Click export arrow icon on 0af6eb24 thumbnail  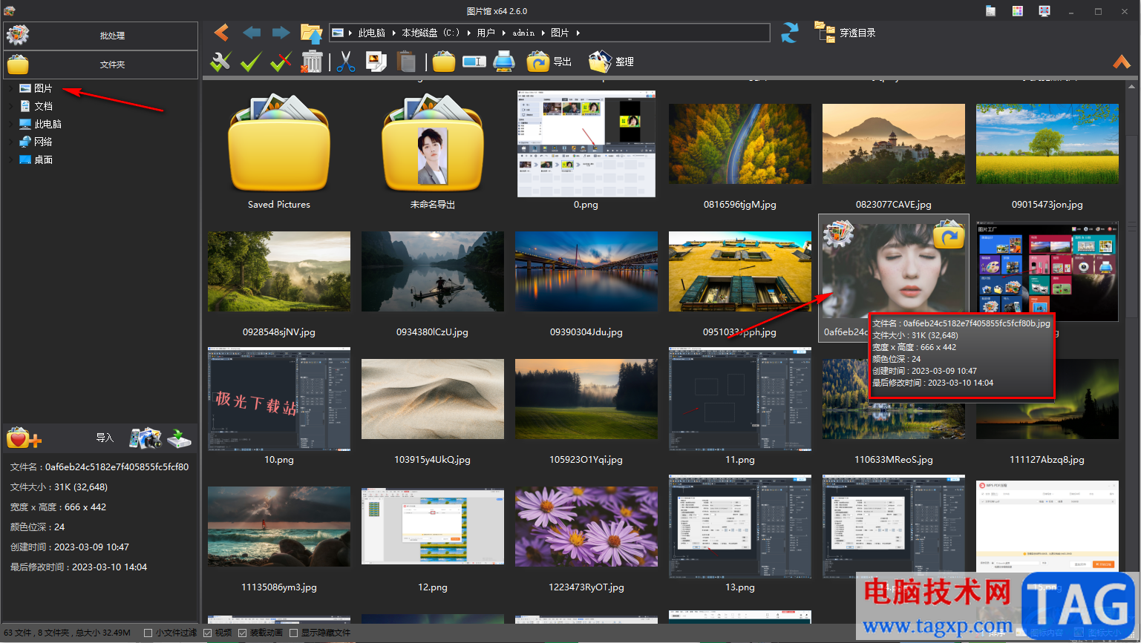(948, 234)
